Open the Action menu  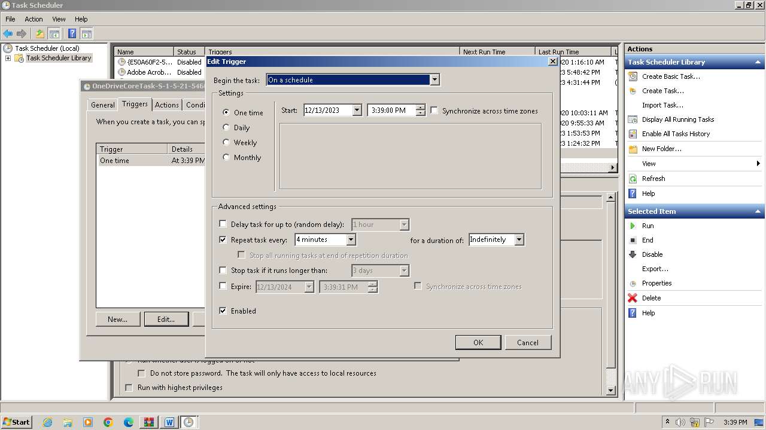pyautogui.click(x=34, y=19)
